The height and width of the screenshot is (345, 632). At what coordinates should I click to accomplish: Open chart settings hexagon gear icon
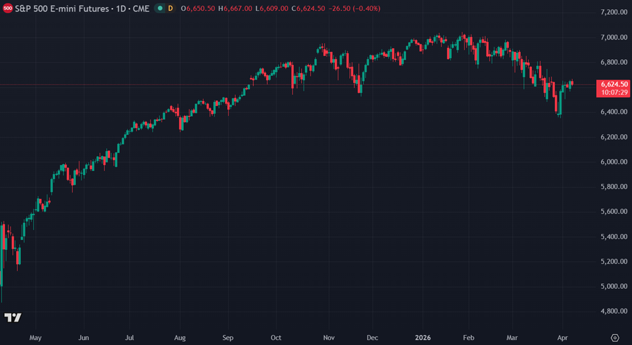[614, 338]
